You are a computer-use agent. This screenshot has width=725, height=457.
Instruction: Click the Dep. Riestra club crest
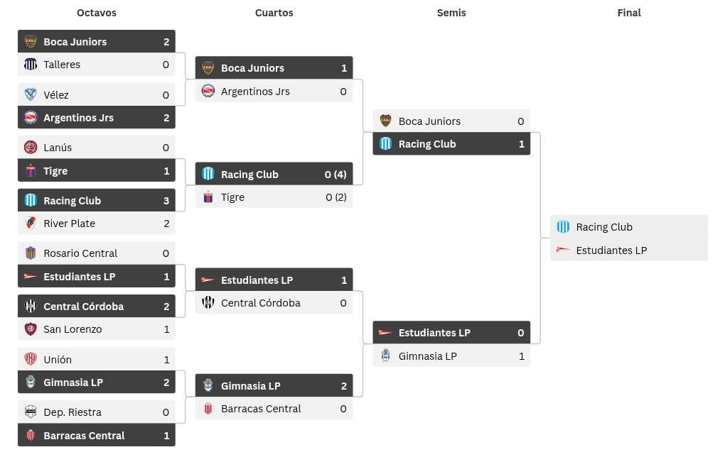[31, 412]
